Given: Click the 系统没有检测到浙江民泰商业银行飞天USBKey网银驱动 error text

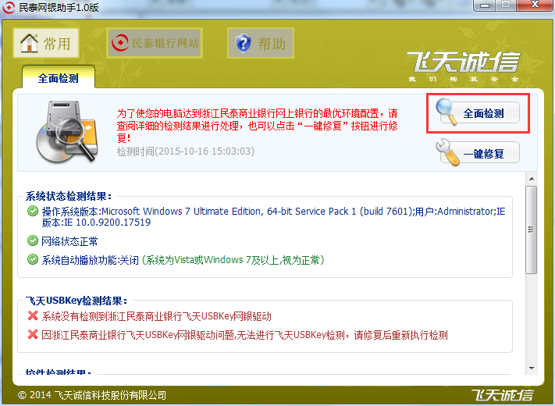Looking at the screenshot, I should pos(156,316).
